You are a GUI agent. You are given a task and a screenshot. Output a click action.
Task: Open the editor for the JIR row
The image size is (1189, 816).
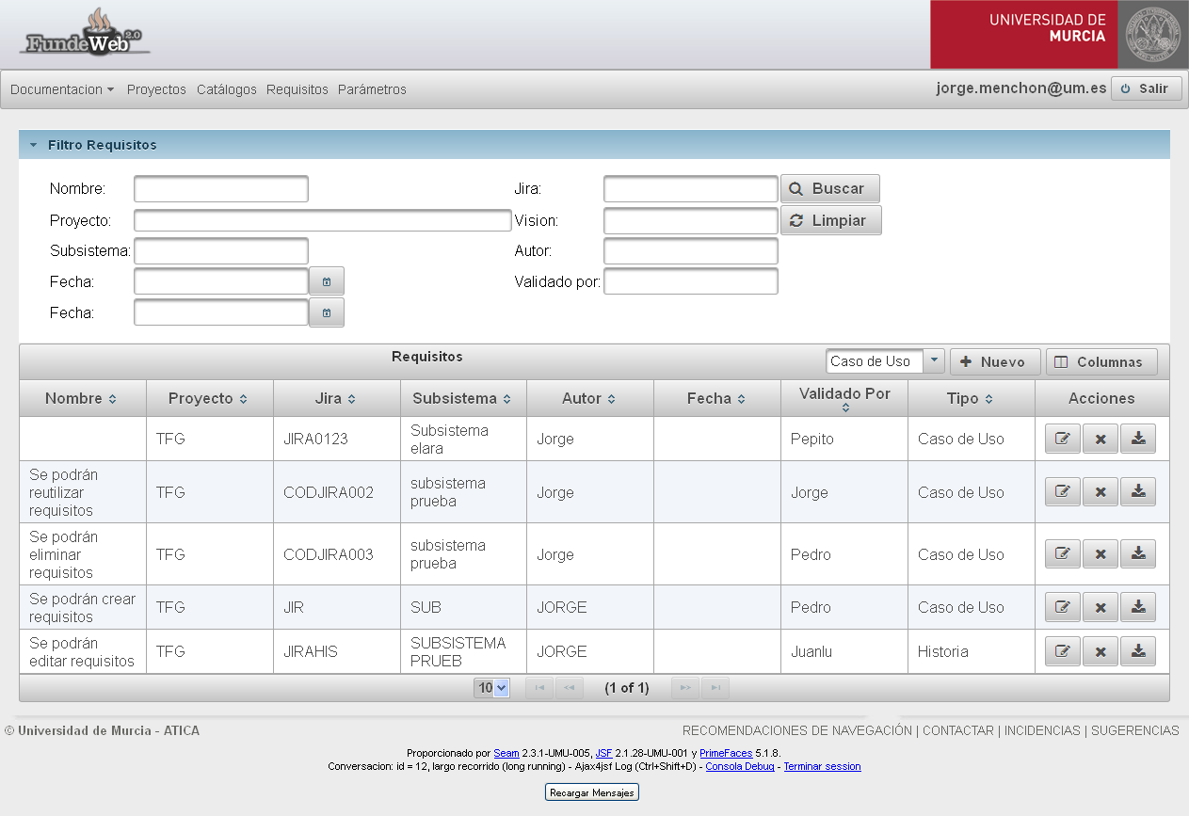click(x=1063, y=607)
